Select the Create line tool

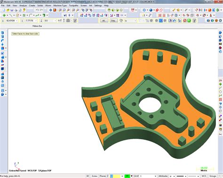click(x=10, y=15)
